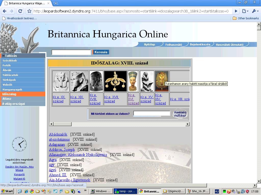The height and width of the screenshot is (195, 261).
Task: Open the Abádszalók article link
Action: (58, 134)
